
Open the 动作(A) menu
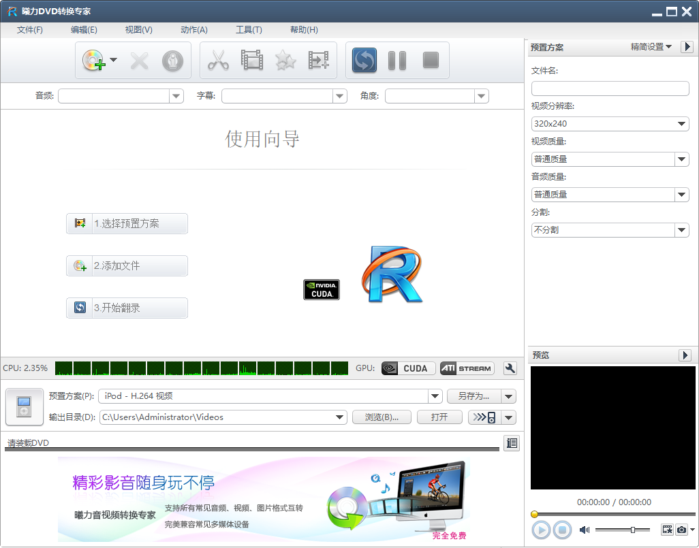(194, 30)
